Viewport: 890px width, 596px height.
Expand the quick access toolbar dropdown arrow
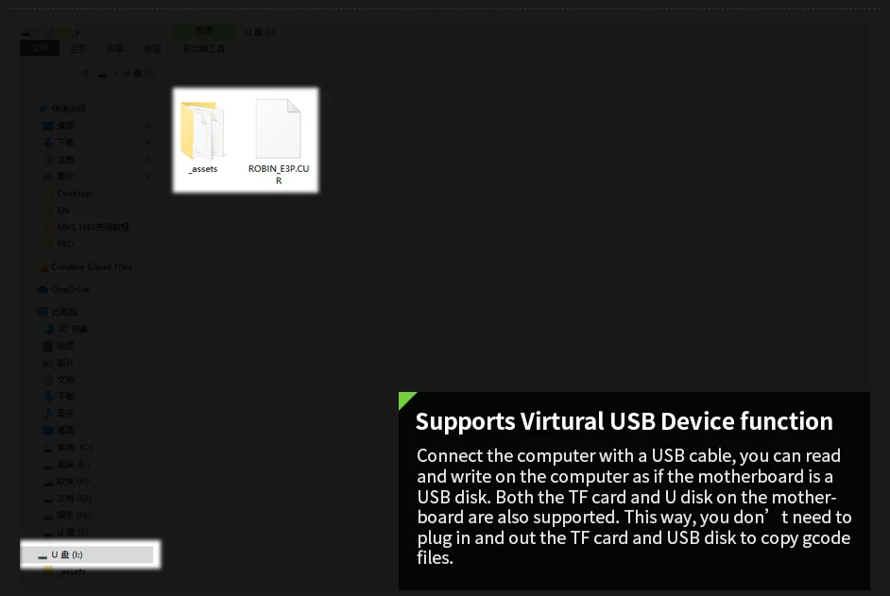[x=77, y=32]
